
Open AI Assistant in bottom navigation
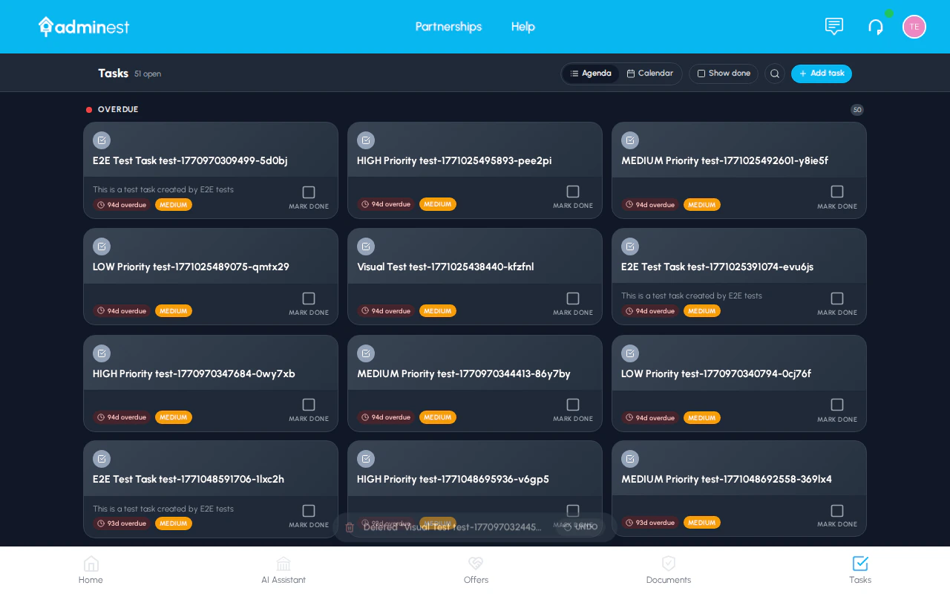click(x=284, y=570)
